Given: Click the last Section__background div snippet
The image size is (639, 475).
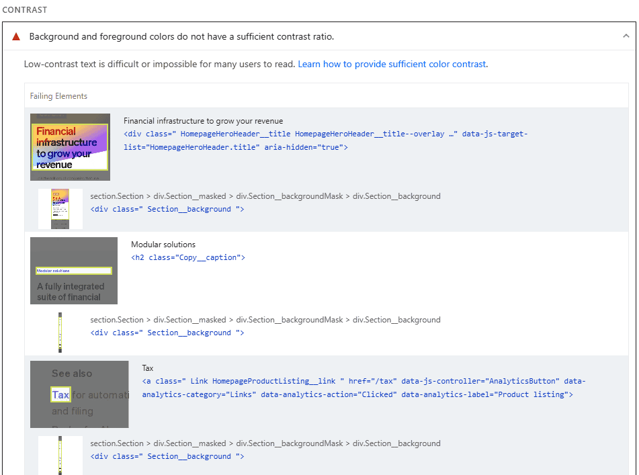Looking at the screenshot, I should click(x=167, y=456).
